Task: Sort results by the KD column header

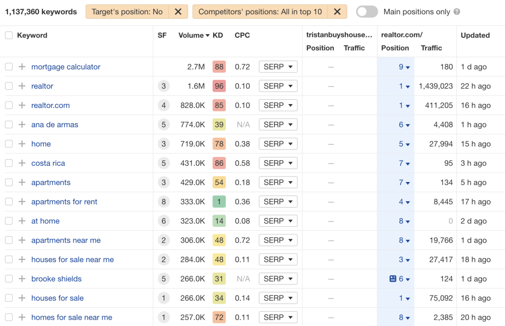Action: click(217, 35)
